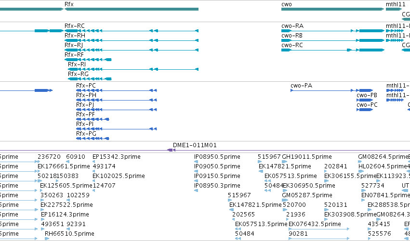This screenshot has width=410, height=241.
Task: Select the Rfx-RF transcript label
Action: pos(74,55)
